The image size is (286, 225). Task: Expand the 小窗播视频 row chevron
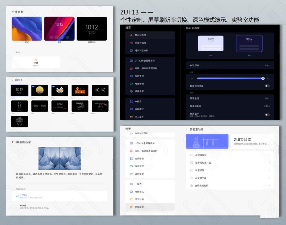coord(269,155)
